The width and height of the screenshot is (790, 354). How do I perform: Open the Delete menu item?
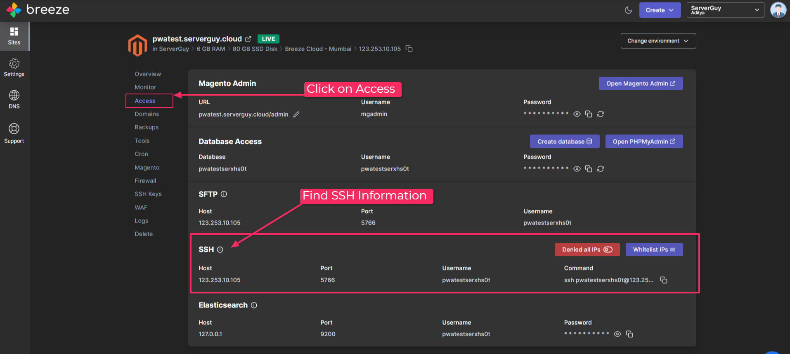144,234
